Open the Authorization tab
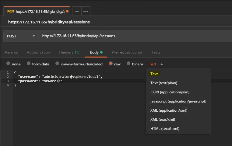 38,52
